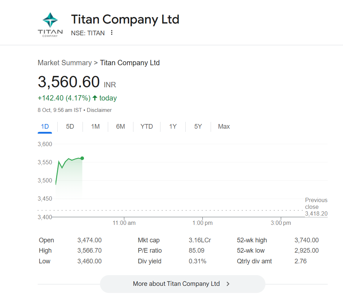Screen dimensions: 343x299
Task: View the 1Y price history tab
Action: click(x=173, y=127)
